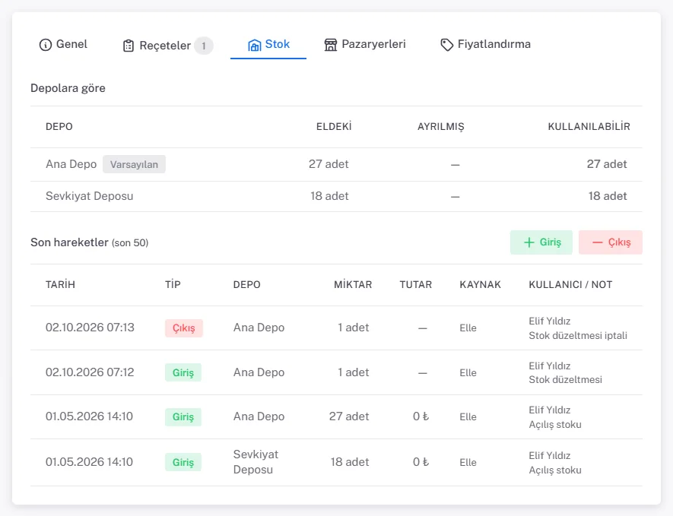Go to the Fiyatlandırma tab
This screenshot has height=516, width=673.
[x=485, y=45]
